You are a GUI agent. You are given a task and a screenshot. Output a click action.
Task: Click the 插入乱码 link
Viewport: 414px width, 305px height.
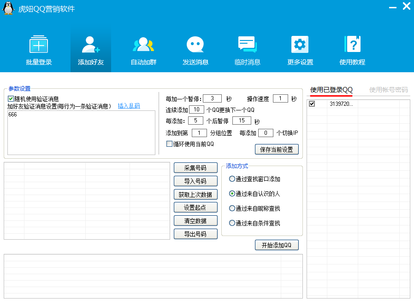pos(129,106)
